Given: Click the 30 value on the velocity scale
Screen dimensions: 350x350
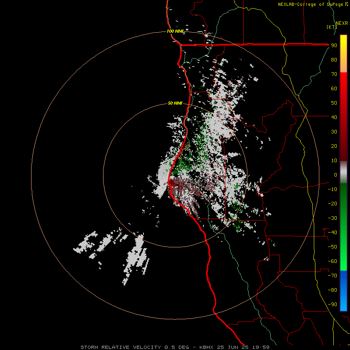Looking at the screenshot, I should pyautogui.click(x=334, y=132).
